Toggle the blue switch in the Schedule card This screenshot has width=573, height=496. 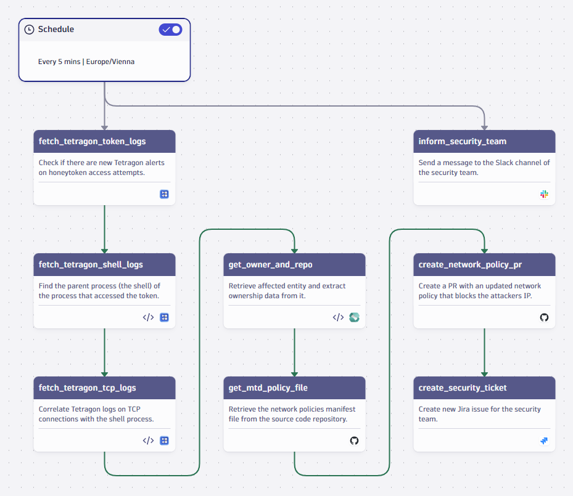tap(170, 29)
